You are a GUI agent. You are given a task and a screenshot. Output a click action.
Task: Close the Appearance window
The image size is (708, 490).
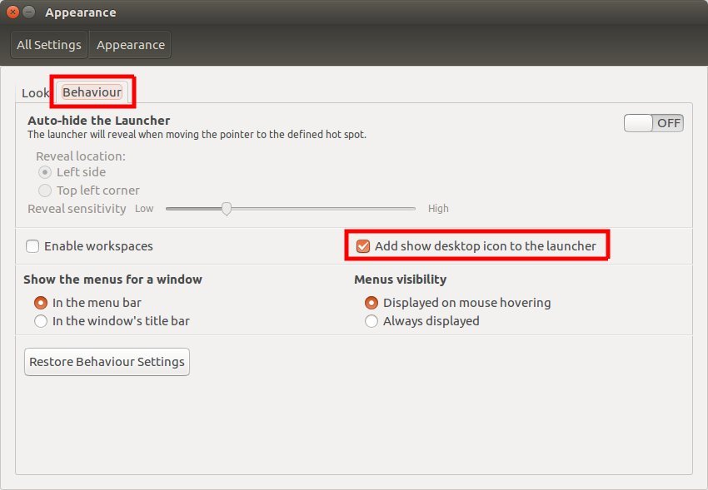coord(12,12)
